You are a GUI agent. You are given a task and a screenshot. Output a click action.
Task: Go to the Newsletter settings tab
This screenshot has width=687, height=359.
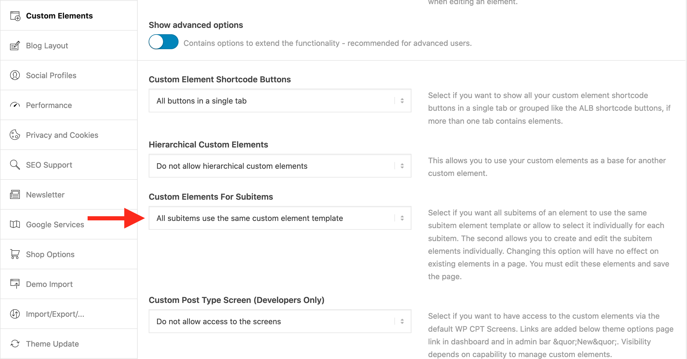[x=45, y=195]
